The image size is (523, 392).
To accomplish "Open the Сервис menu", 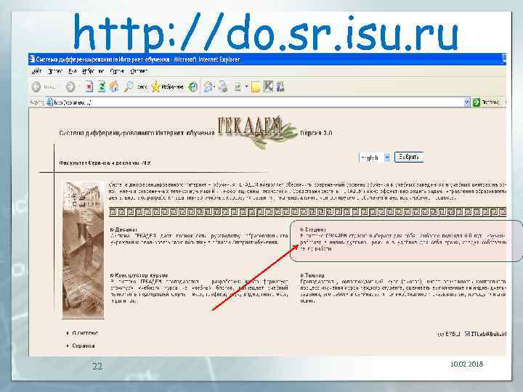I will pos(117,71).
